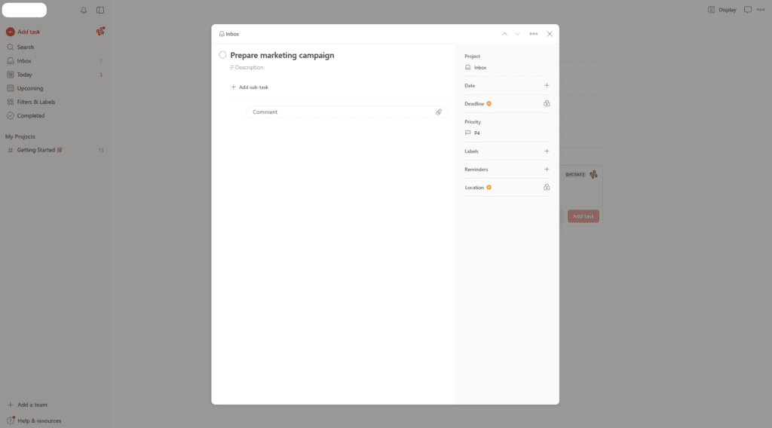
Task: Click the Dictate label badge
Action: click(x=575, y=175)
